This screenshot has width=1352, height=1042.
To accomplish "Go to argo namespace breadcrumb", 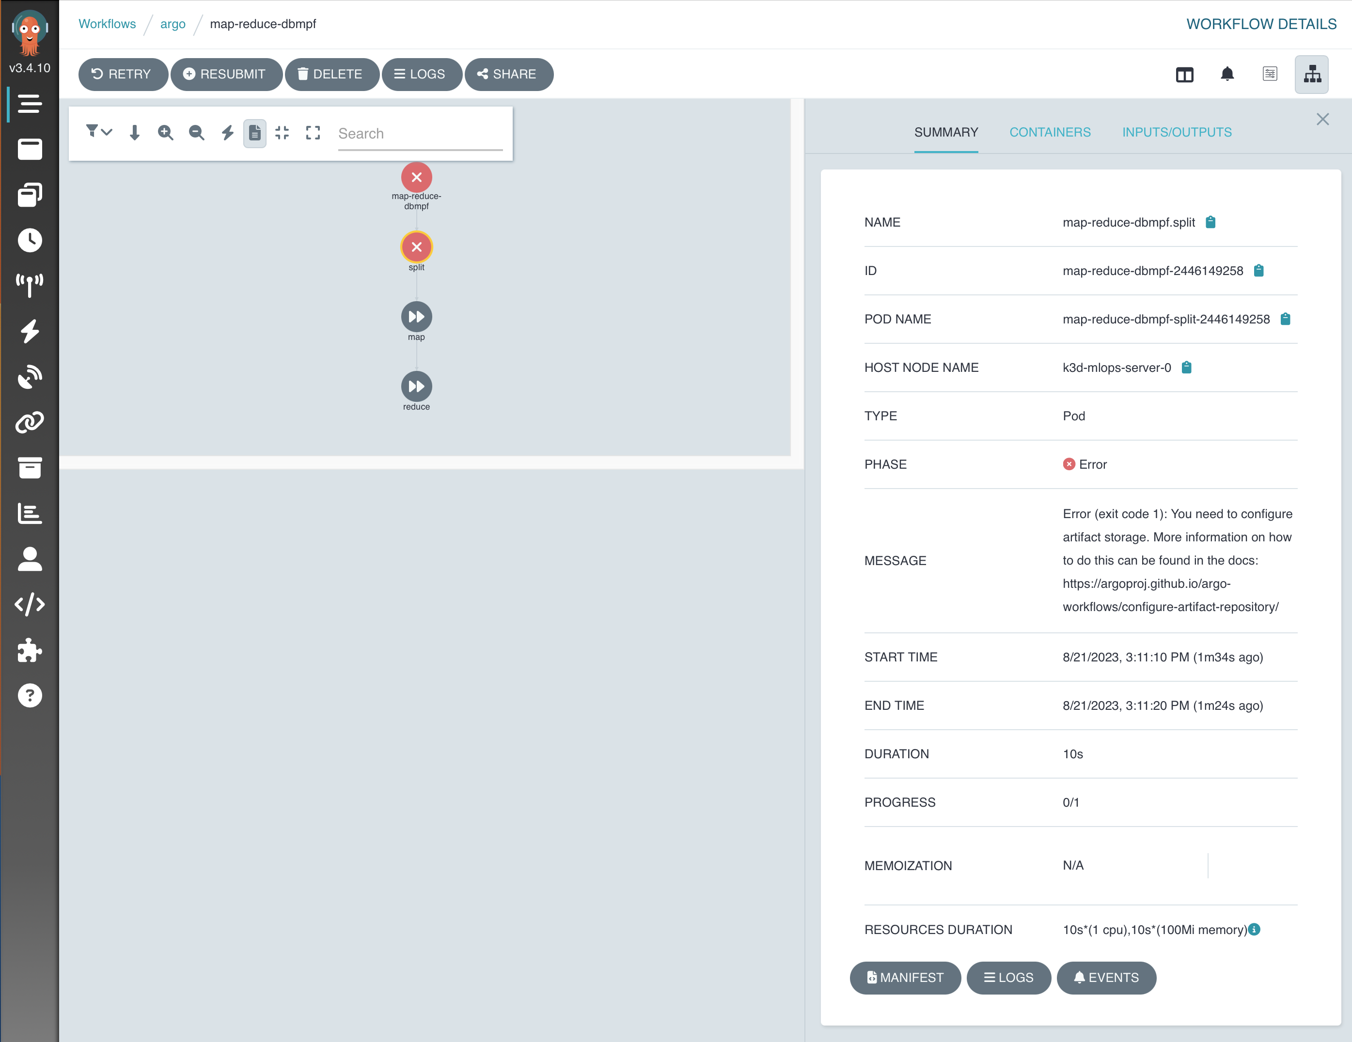I will [173, 24].
